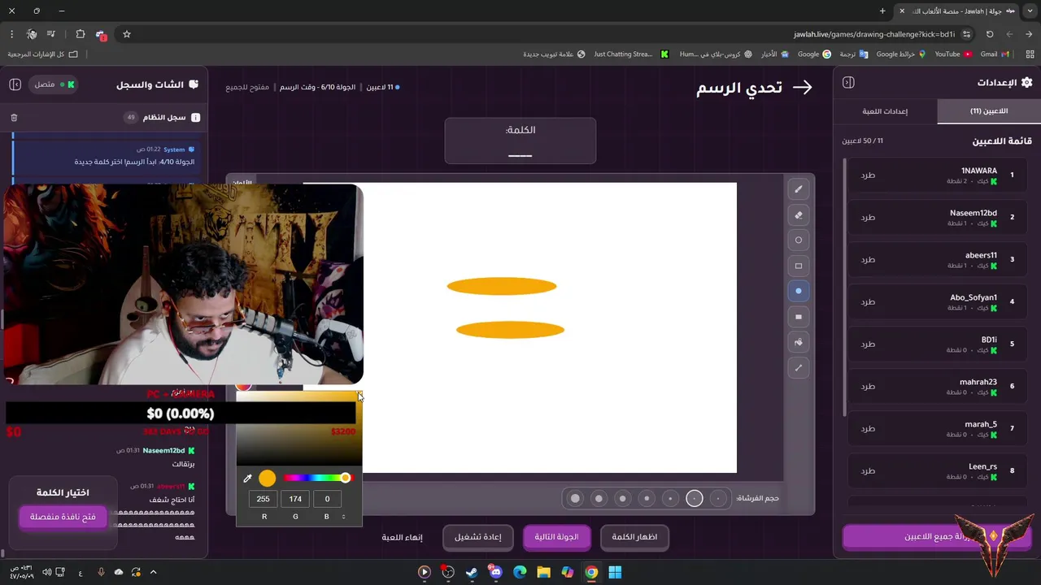Show hidden system tray icons

[x=153, y=572]
